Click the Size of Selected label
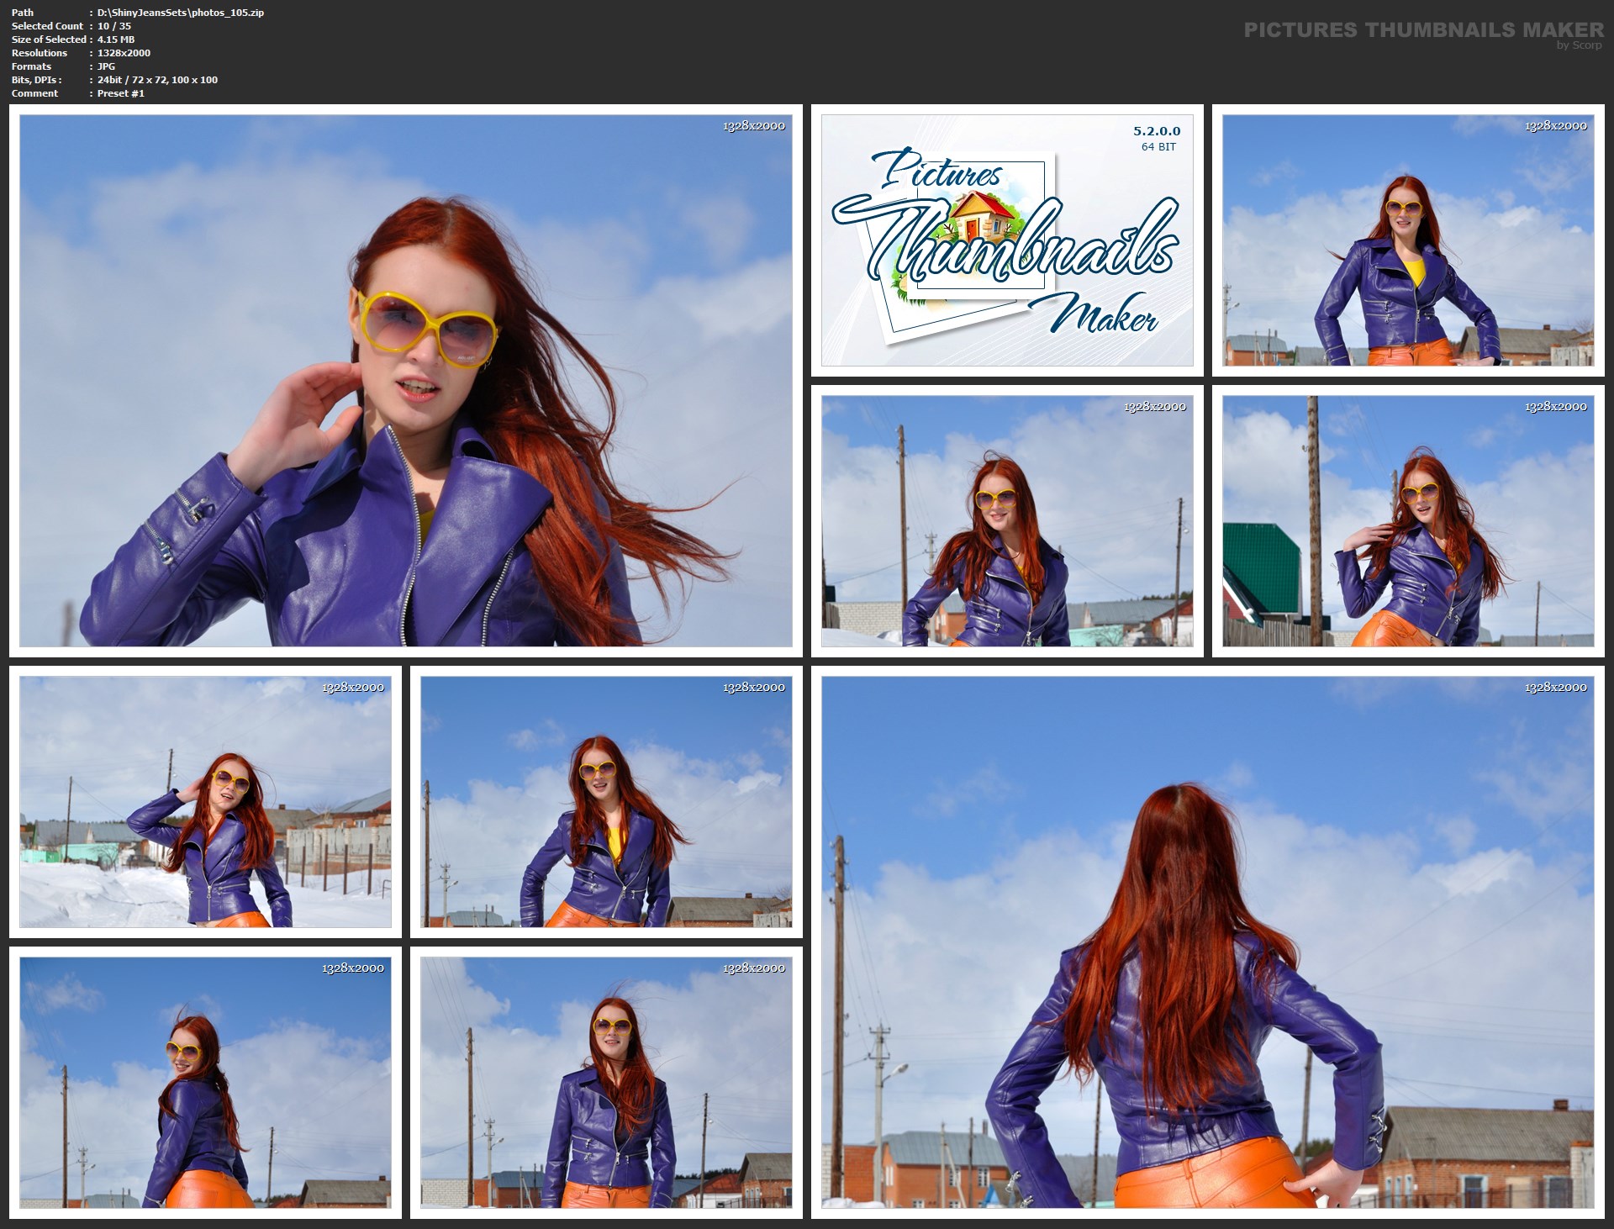 click(x=49, y=40)
